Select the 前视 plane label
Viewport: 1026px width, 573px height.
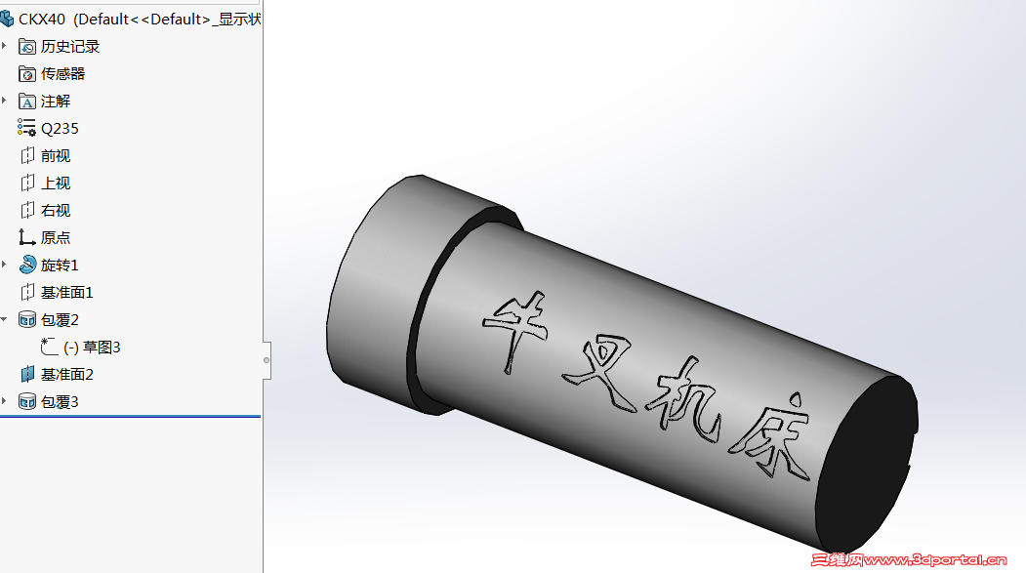pos(56,155)
